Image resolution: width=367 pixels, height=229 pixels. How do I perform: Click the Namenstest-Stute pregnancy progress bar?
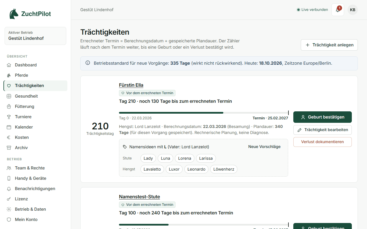click(204, 225)
